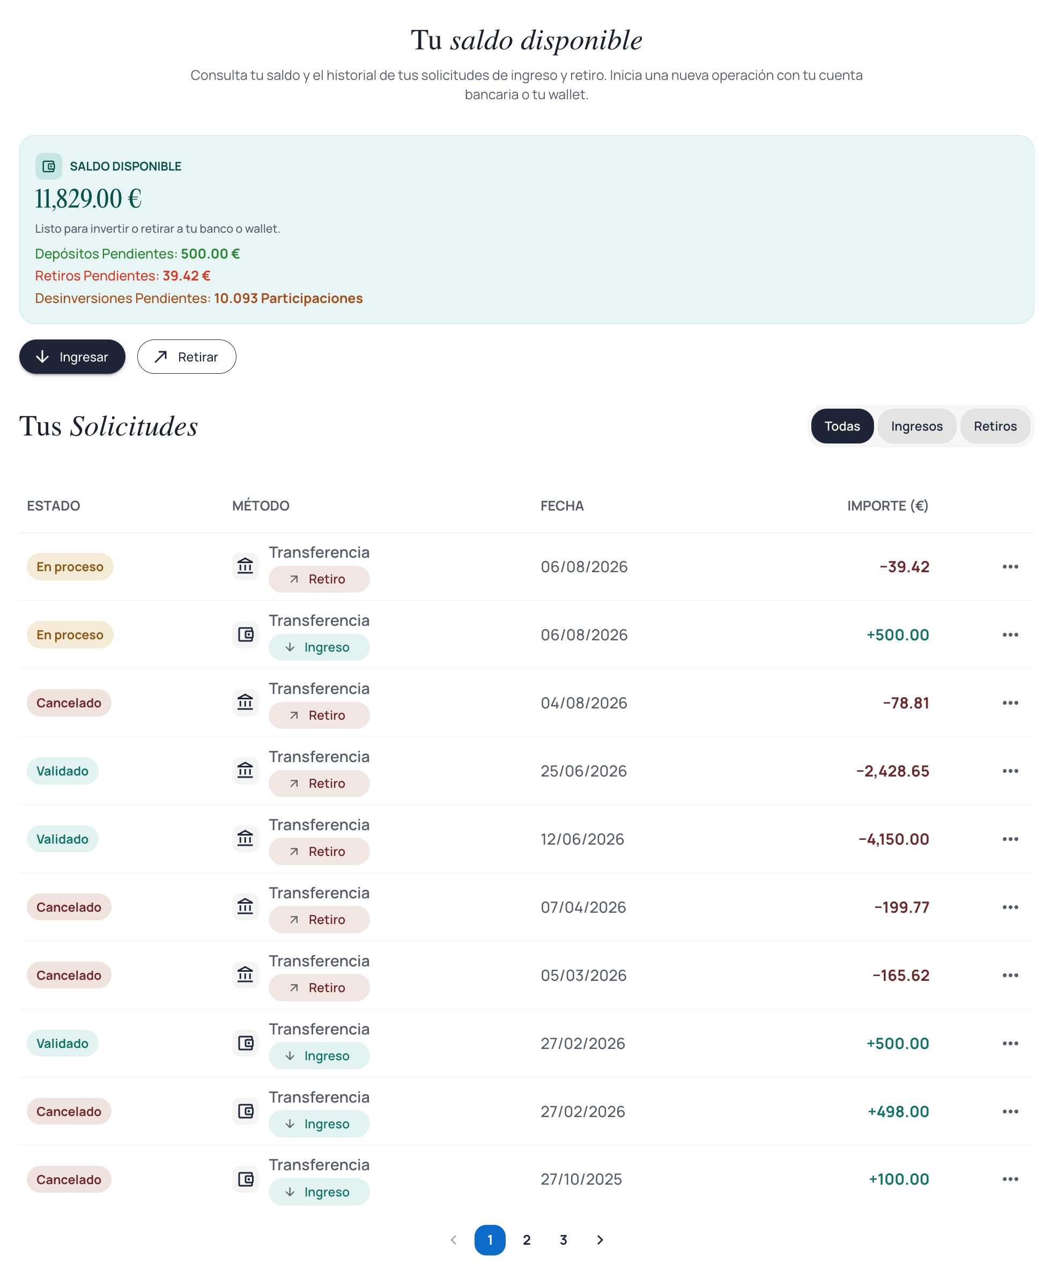Open the three-dot menu for the -39.42 request
1051x1271 pixels.
coord(1010,566)
